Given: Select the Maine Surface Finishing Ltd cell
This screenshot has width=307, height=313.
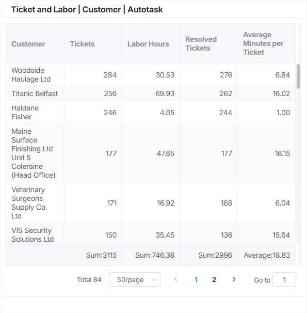Looking at the screenshot, I should tap(35, 153).
